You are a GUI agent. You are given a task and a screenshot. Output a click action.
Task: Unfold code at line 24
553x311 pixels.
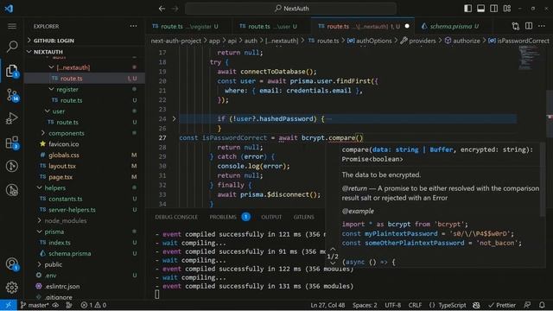[174, 119]
